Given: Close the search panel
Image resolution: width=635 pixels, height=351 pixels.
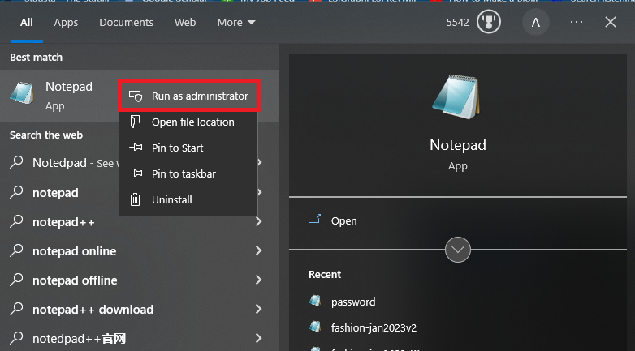Looking at the screenshot, I should tap(611, 22).
